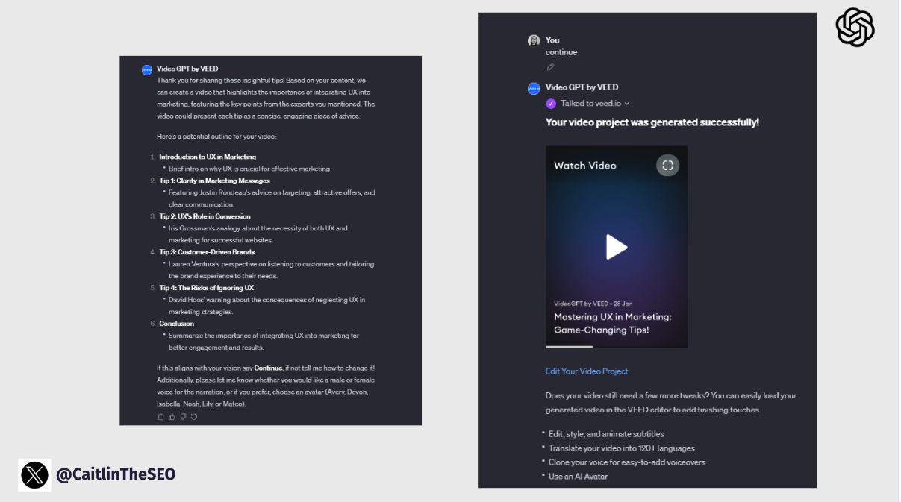Click your user avatar next to 'You'

click(x=533, y=40)
